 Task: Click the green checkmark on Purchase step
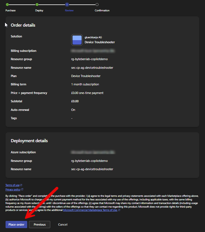(7, 4)
